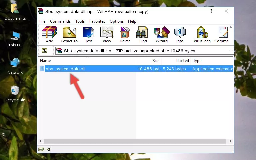Select the sbs_system.data.dll file row
Screen dimensions: 256x160
(136, 69)
